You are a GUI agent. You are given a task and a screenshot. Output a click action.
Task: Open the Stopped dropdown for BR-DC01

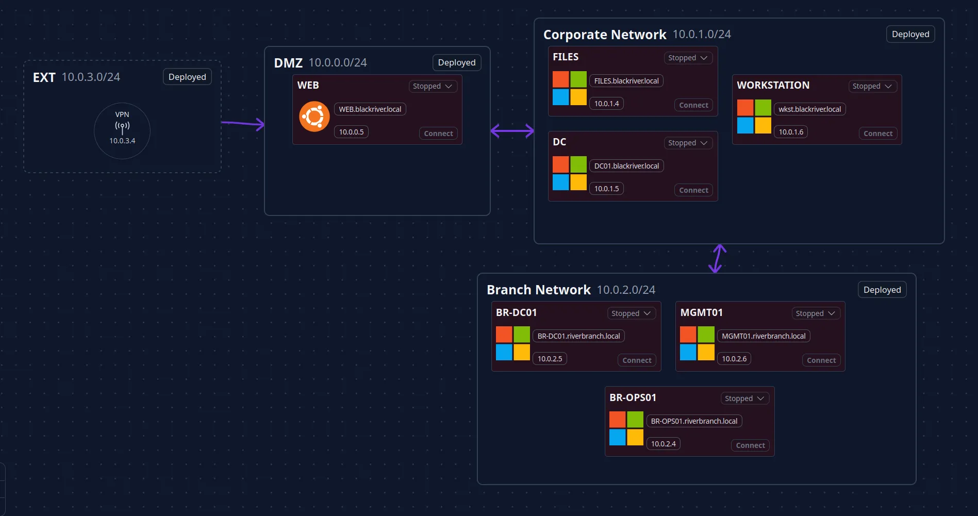click(632, 313)
